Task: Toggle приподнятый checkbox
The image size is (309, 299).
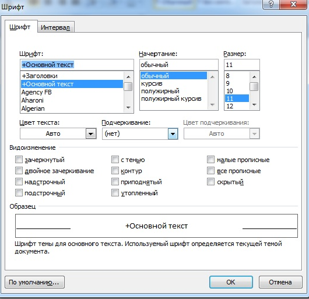Action: 115,181
